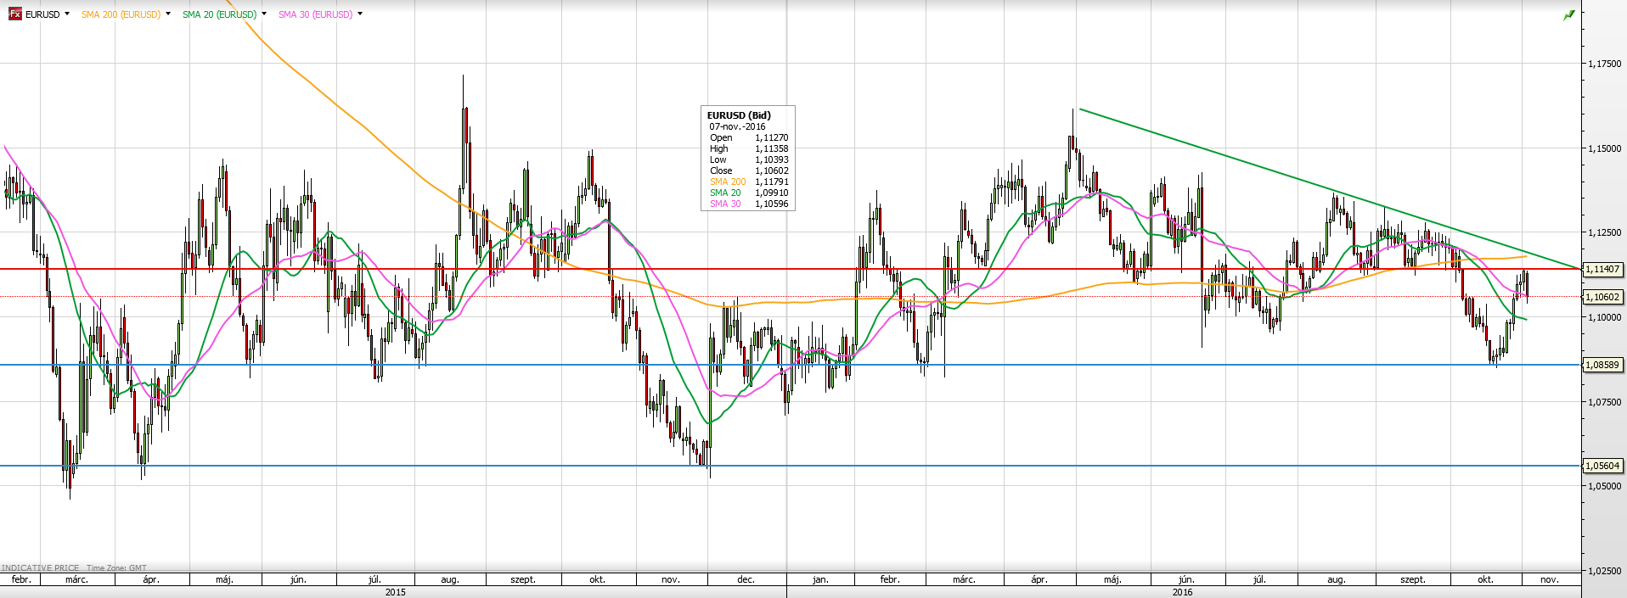Click the 1,05000 price axis label
Screen dimensions: 1627x598
[1604, 486]
